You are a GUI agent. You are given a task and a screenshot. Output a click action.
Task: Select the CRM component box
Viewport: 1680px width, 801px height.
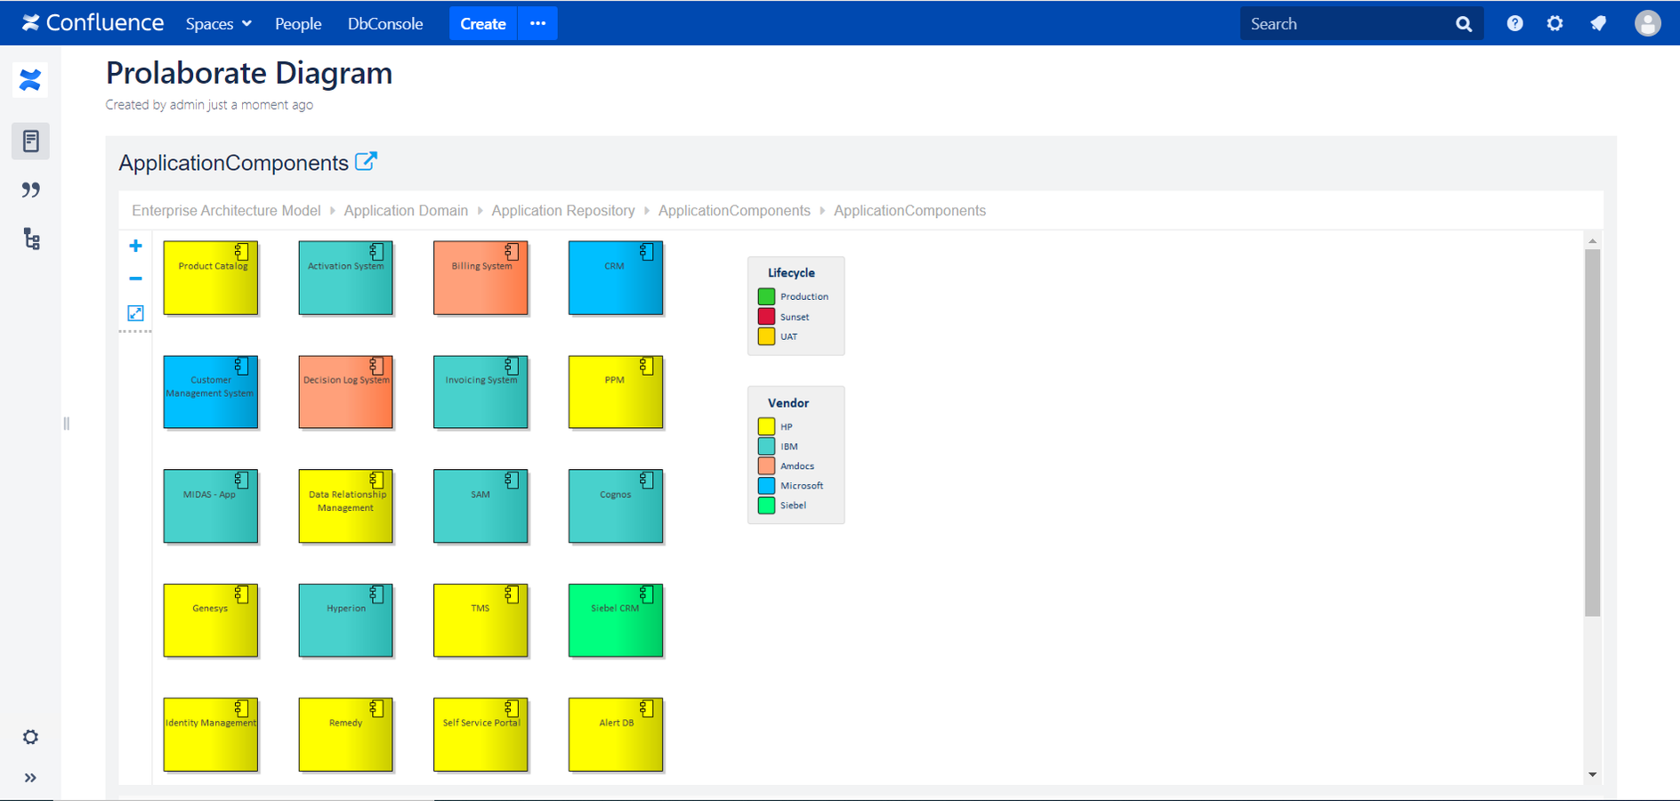616,278
